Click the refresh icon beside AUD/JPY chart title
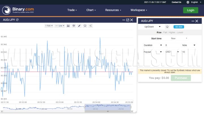 pyautogui.click(x=17, y=20)
